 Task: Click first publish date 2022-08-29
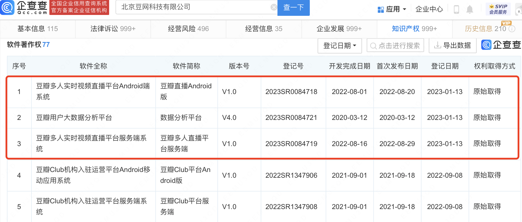tap(397, 144)
